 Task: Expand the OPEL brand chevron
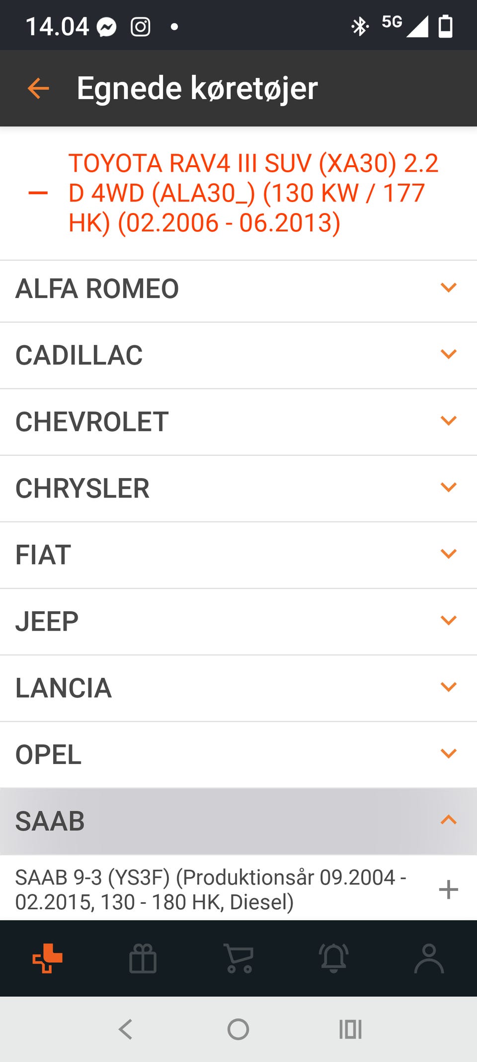448,753
